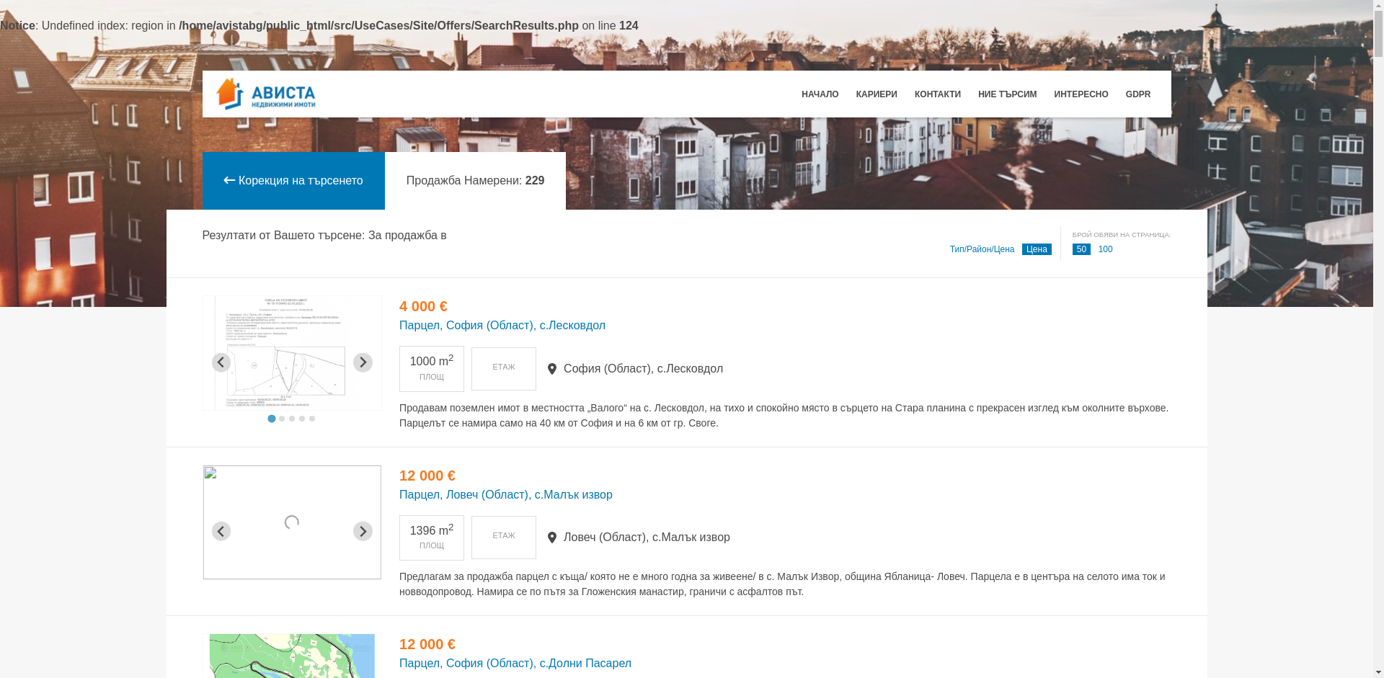Show previous photo of Малък извор listing

pos(221,532)
